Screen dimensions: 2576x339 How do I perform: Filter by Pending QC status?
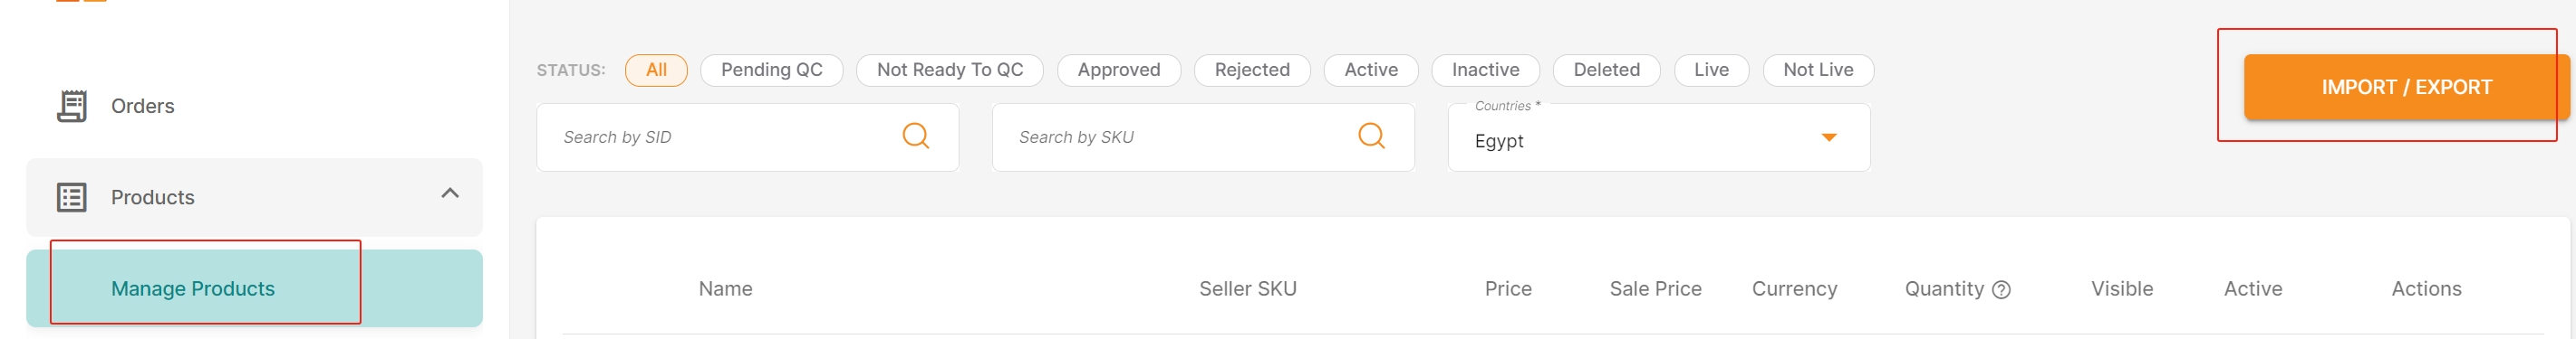tap(771, 70)
